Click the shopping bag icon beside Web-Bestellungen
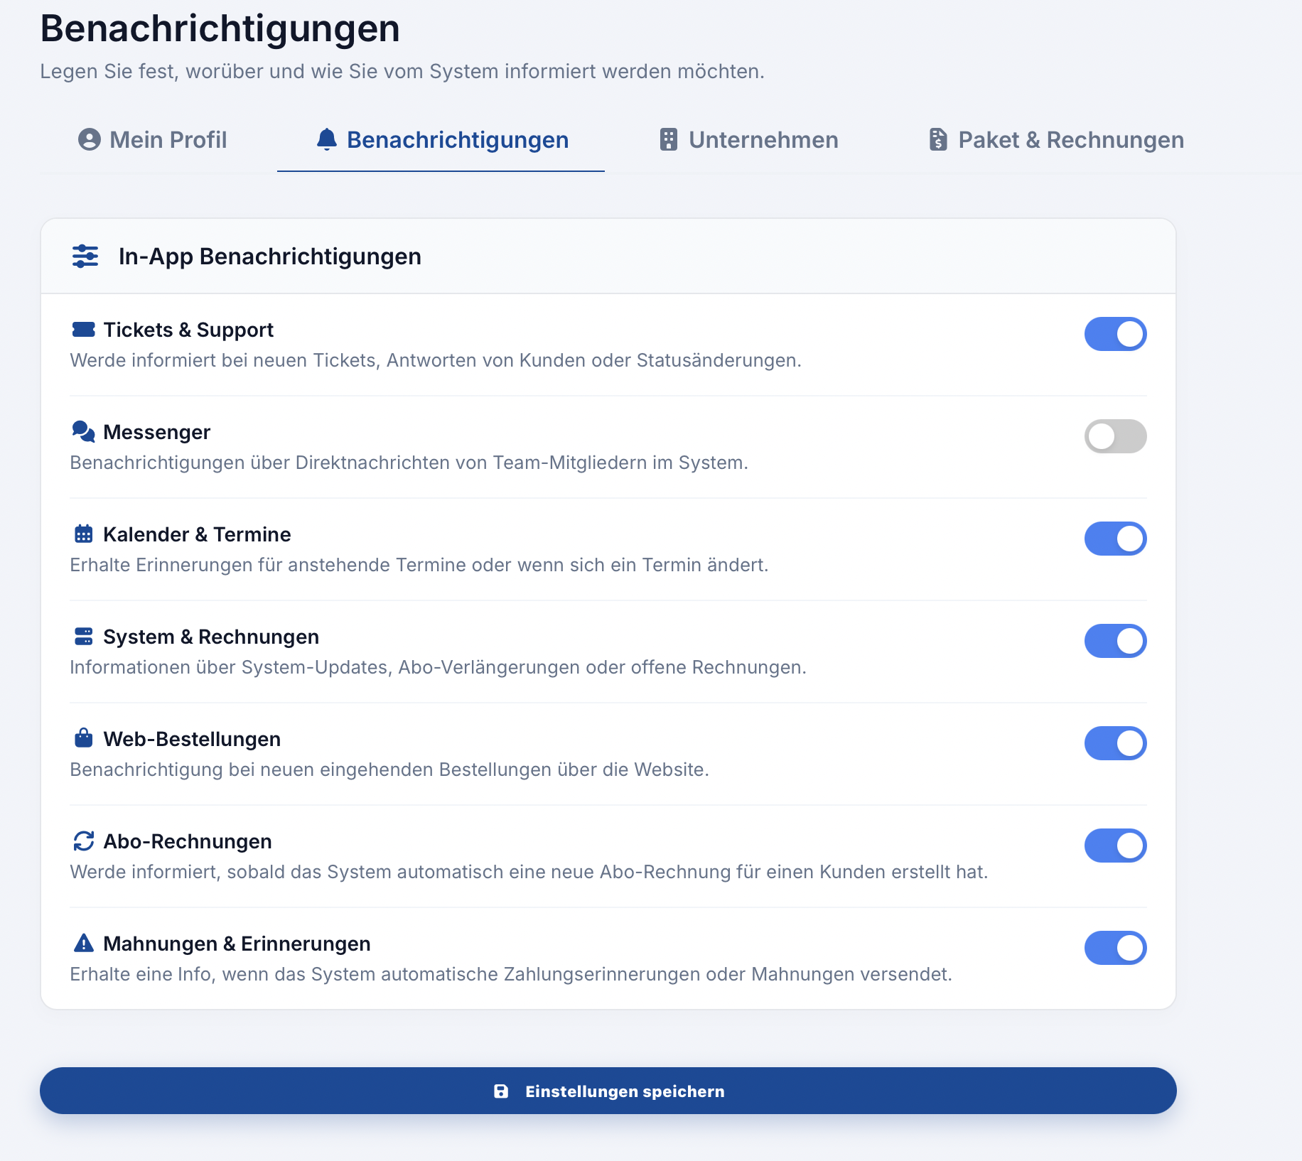Viewport: 1302px width, 1161px height. [x=84, y=738]
